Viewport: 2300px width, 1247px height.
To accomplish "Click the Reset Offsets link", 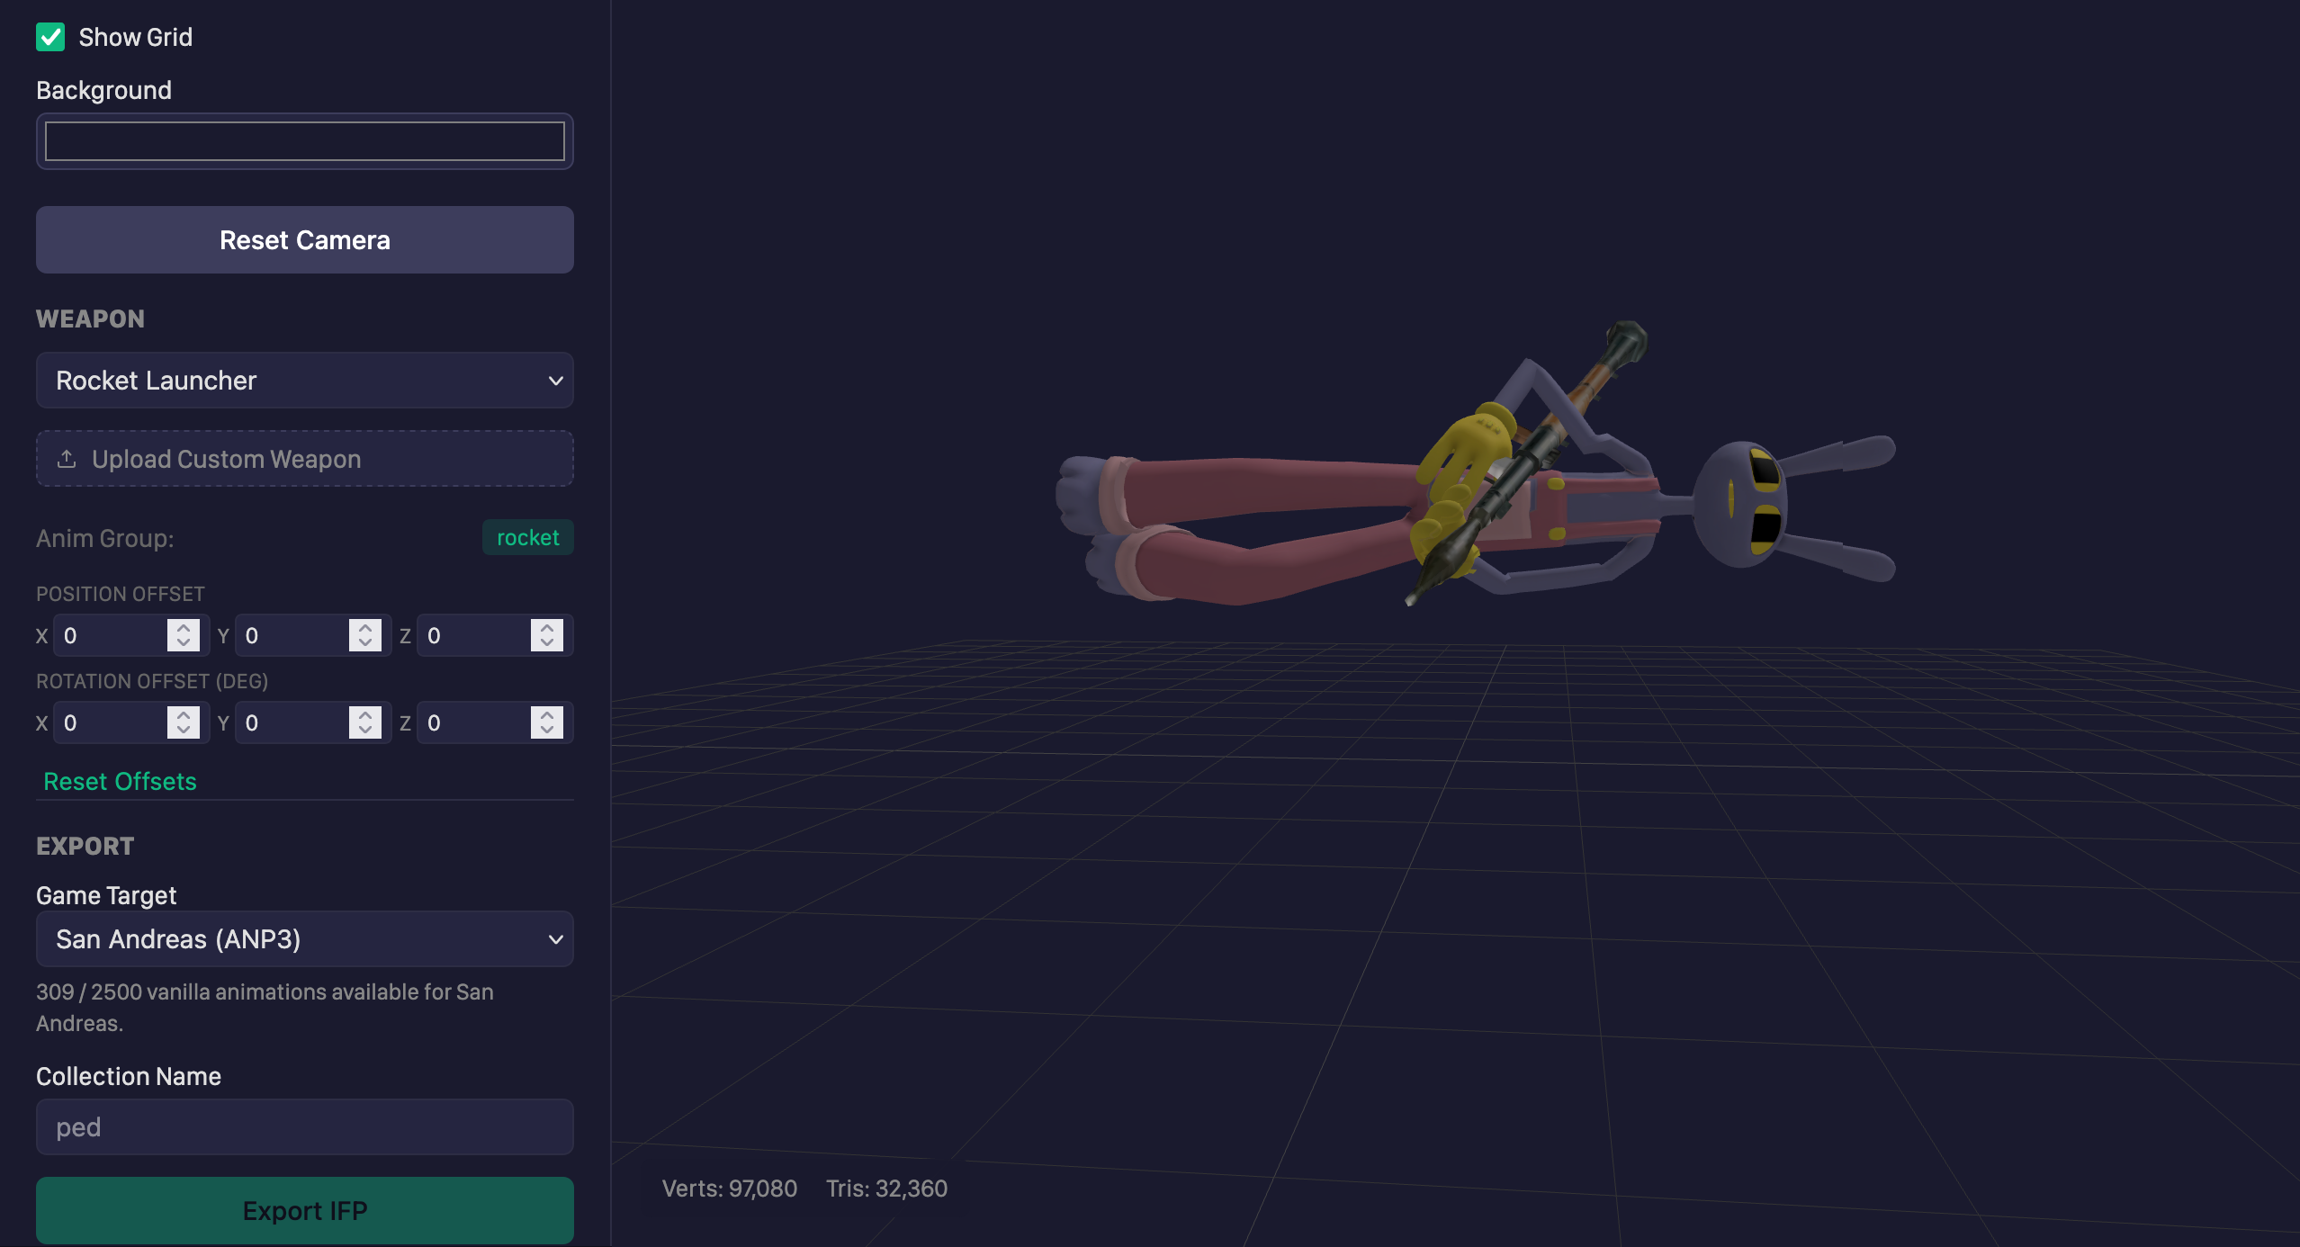I will click(120, 781).
